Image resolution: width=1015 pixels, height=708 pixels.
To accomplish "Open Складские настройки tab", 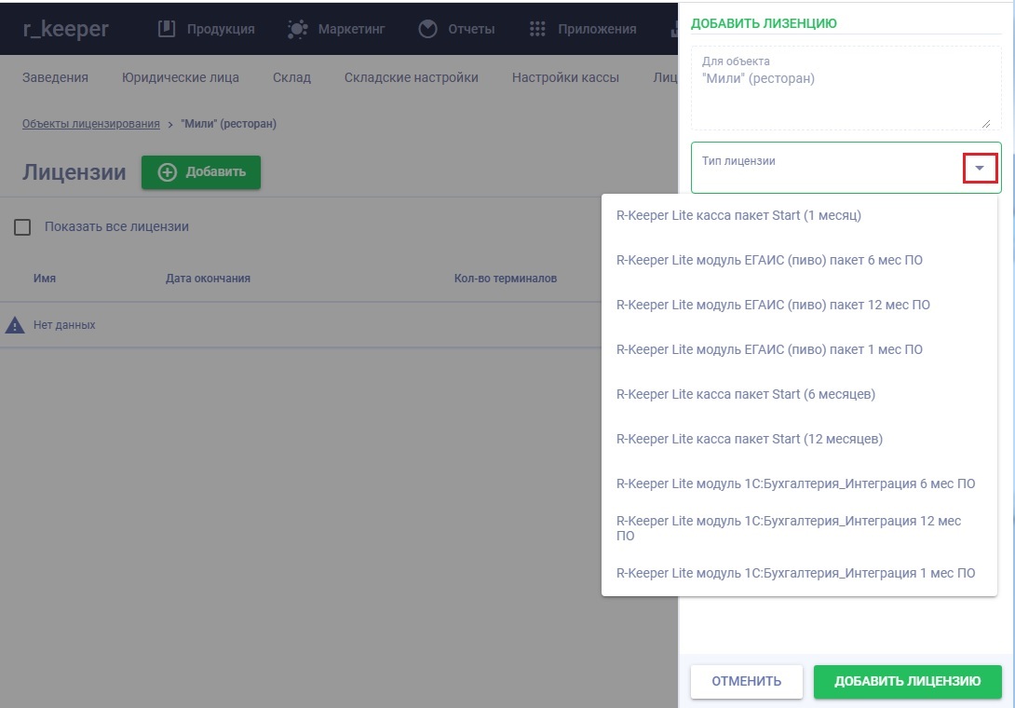I will 411,77.
